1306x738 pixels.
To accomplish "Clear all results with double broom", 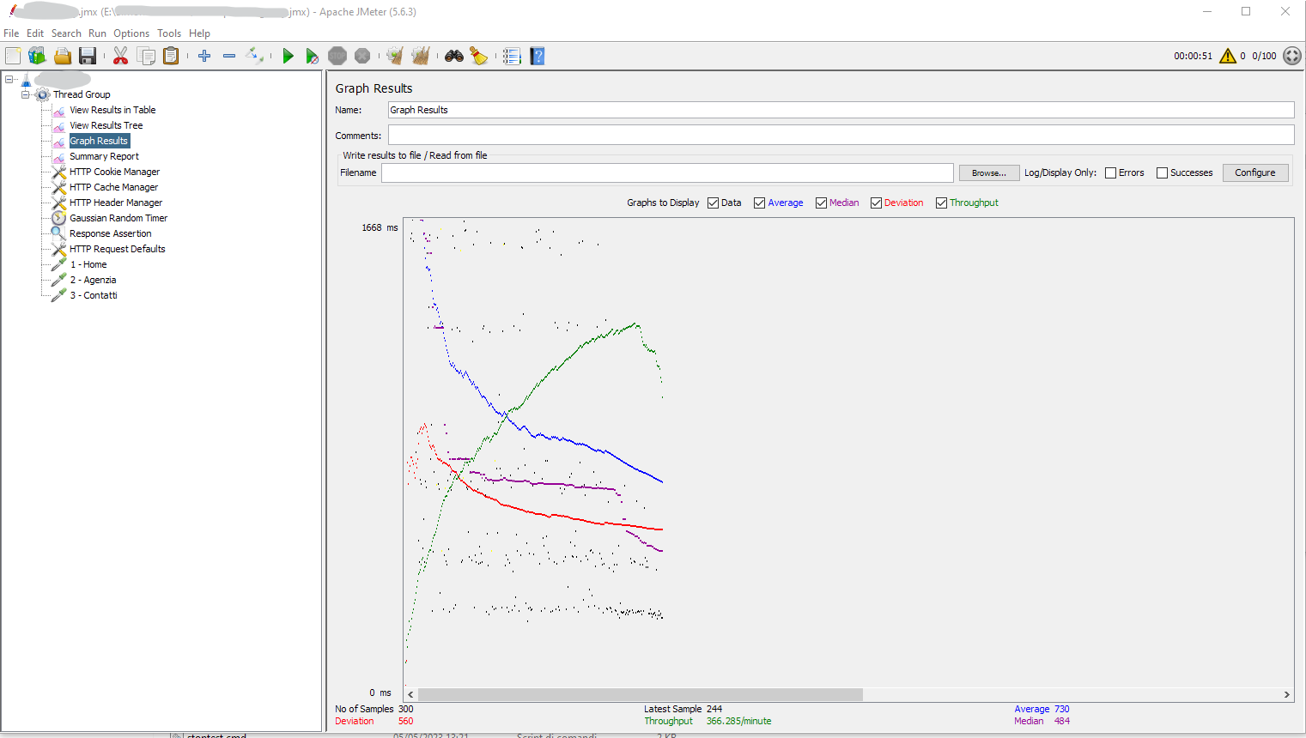I will pyautogui.click(x=420, y=56).
